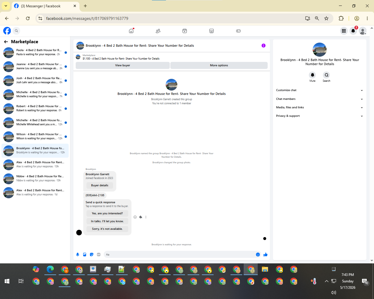Open the notifications bell with 3 badge

point(354,31)
